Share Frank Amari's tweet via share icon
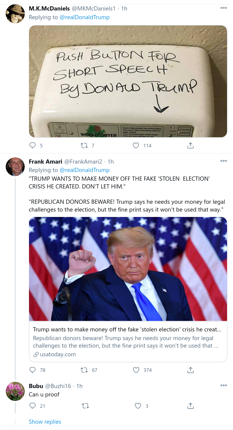233x430 pixels. [x=191, y=370]
